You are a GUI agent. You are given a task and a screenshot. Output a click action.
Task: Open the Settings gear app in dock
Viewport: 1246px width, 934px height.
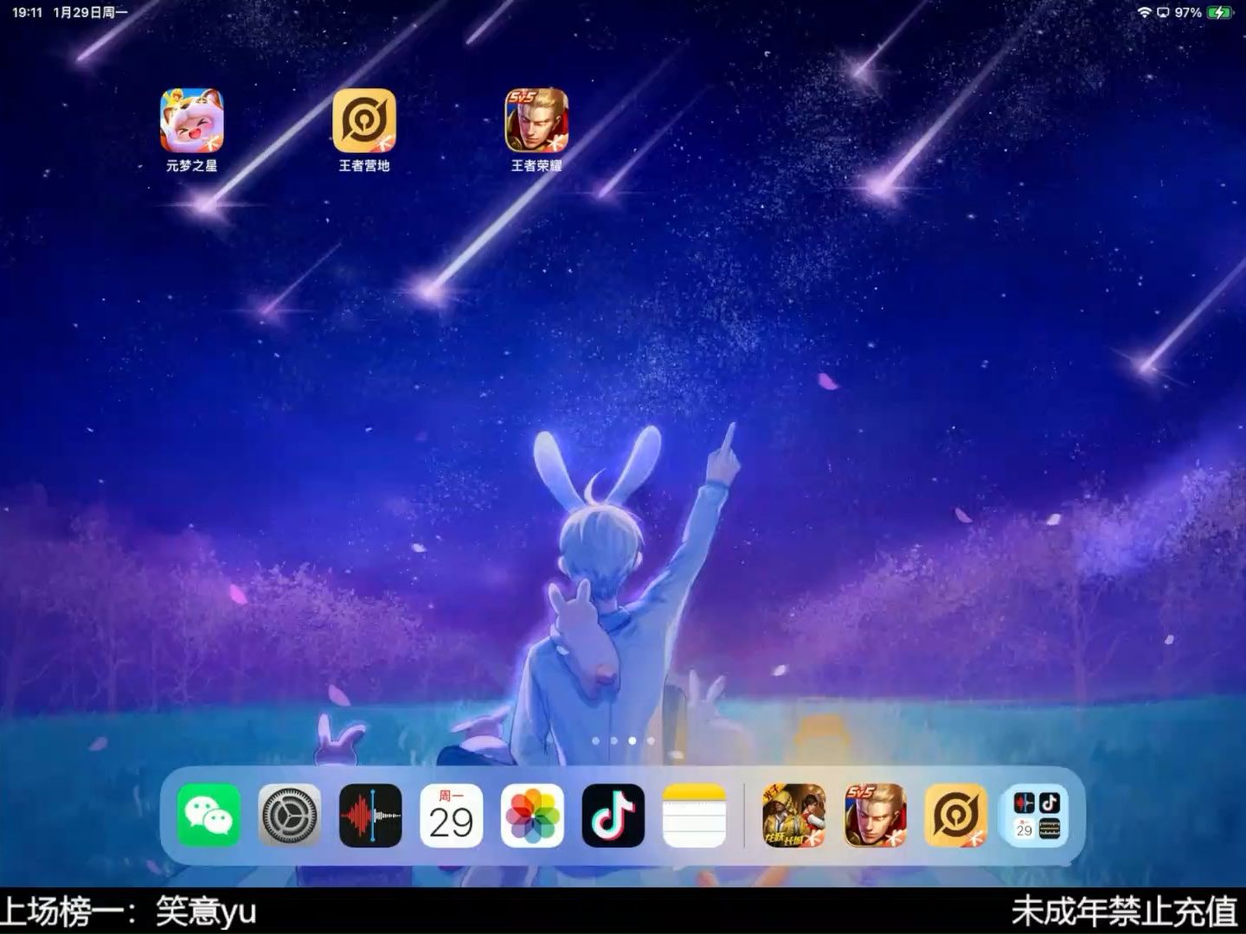[290, 816]
